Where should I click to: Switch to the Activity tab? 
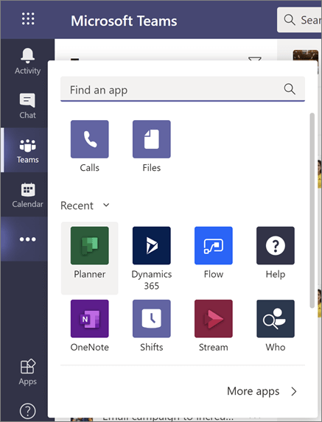point(27,62)
